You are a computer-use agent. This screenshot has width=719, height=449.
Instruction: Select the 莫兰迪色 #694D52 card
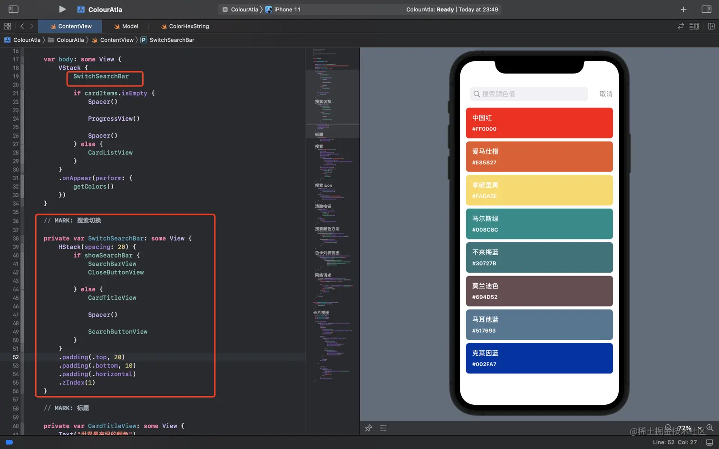(x=539, y=291)
